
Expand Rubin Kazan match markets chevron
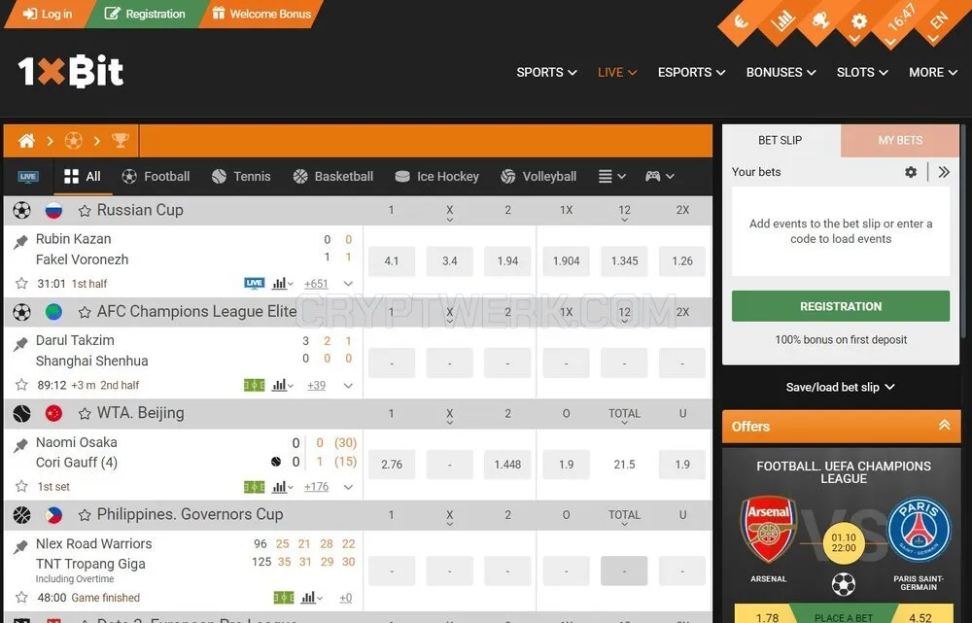pos(348,283)
